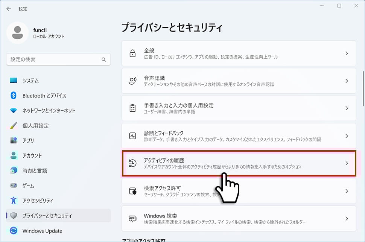
Task: Open Windows Update page
Action: tap(58, 231)
